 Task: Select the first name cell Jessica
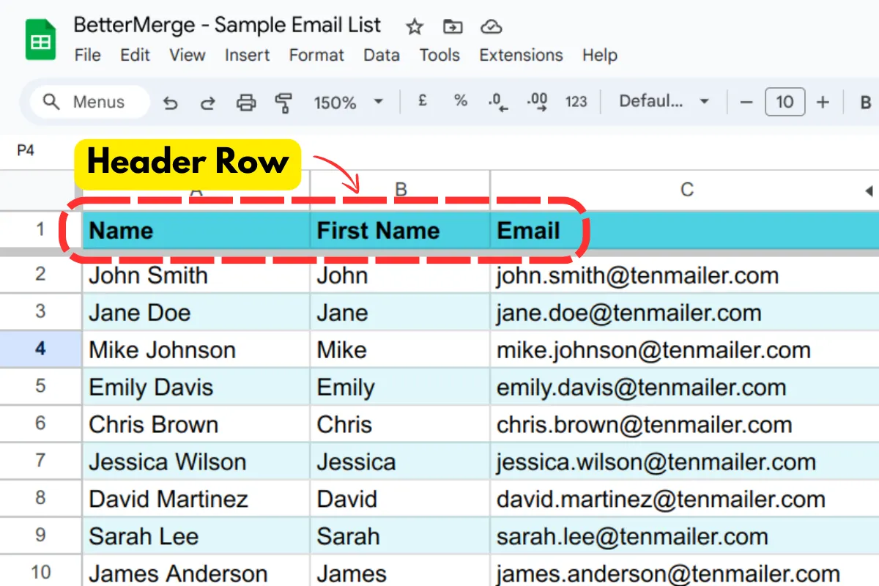coord(400,461)
